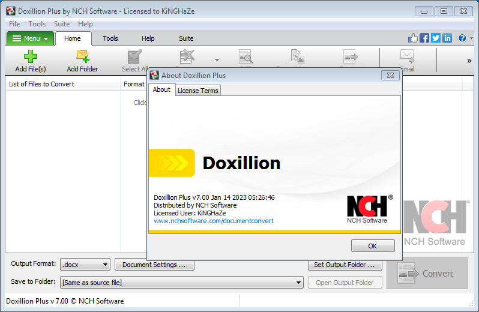
Task: Open the Help menu in menu bar
Action: (85, 24)
